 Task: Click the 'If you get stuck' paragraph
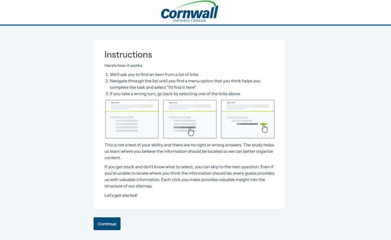189,176
